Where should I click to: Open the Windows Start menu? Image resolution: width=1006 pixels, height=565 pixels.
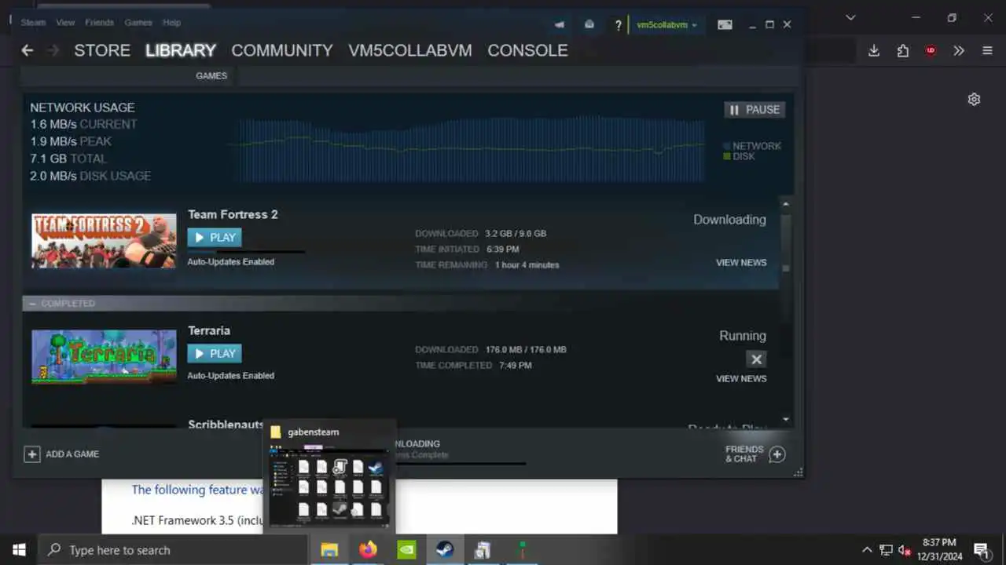coord(19,550)
